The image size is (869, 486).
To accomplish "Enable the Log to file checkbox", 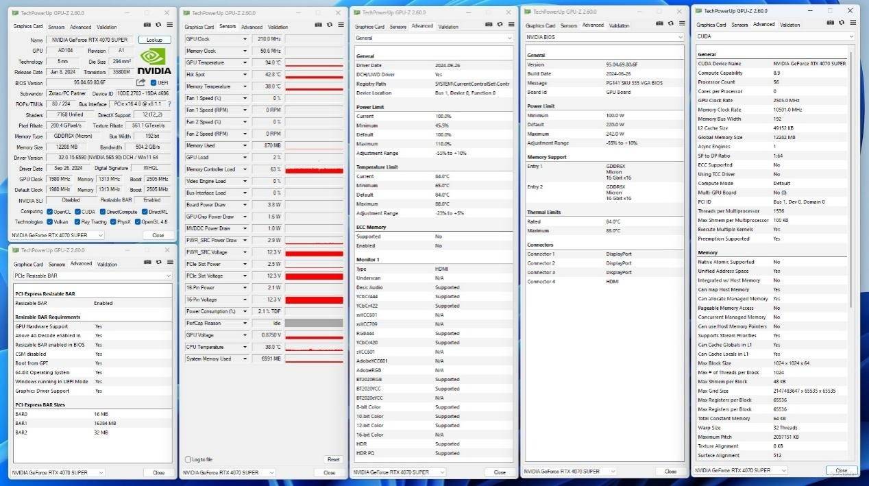I will (x=188, y=459).
